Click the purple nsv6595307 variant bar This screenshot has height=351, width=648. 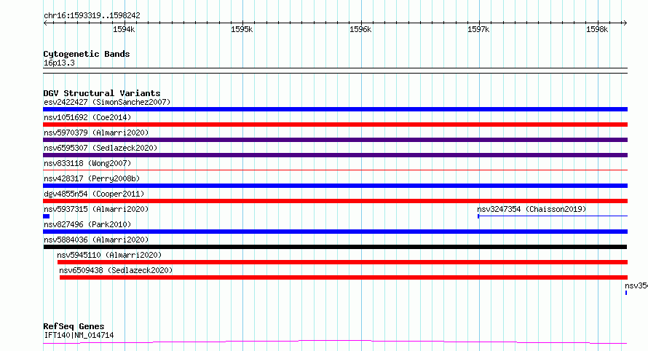(x=335, y=155)
